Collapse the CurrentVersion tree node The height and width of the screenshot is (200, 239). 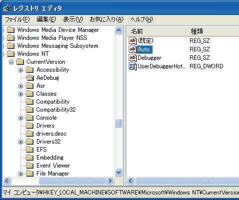pyautogui.click(x=11, y=62)
